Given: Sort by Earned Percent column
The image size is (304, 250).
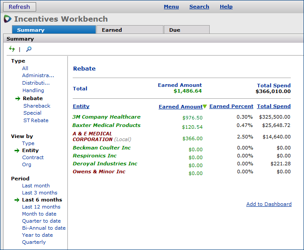Looking at the screenshot, I should (231, 106).
